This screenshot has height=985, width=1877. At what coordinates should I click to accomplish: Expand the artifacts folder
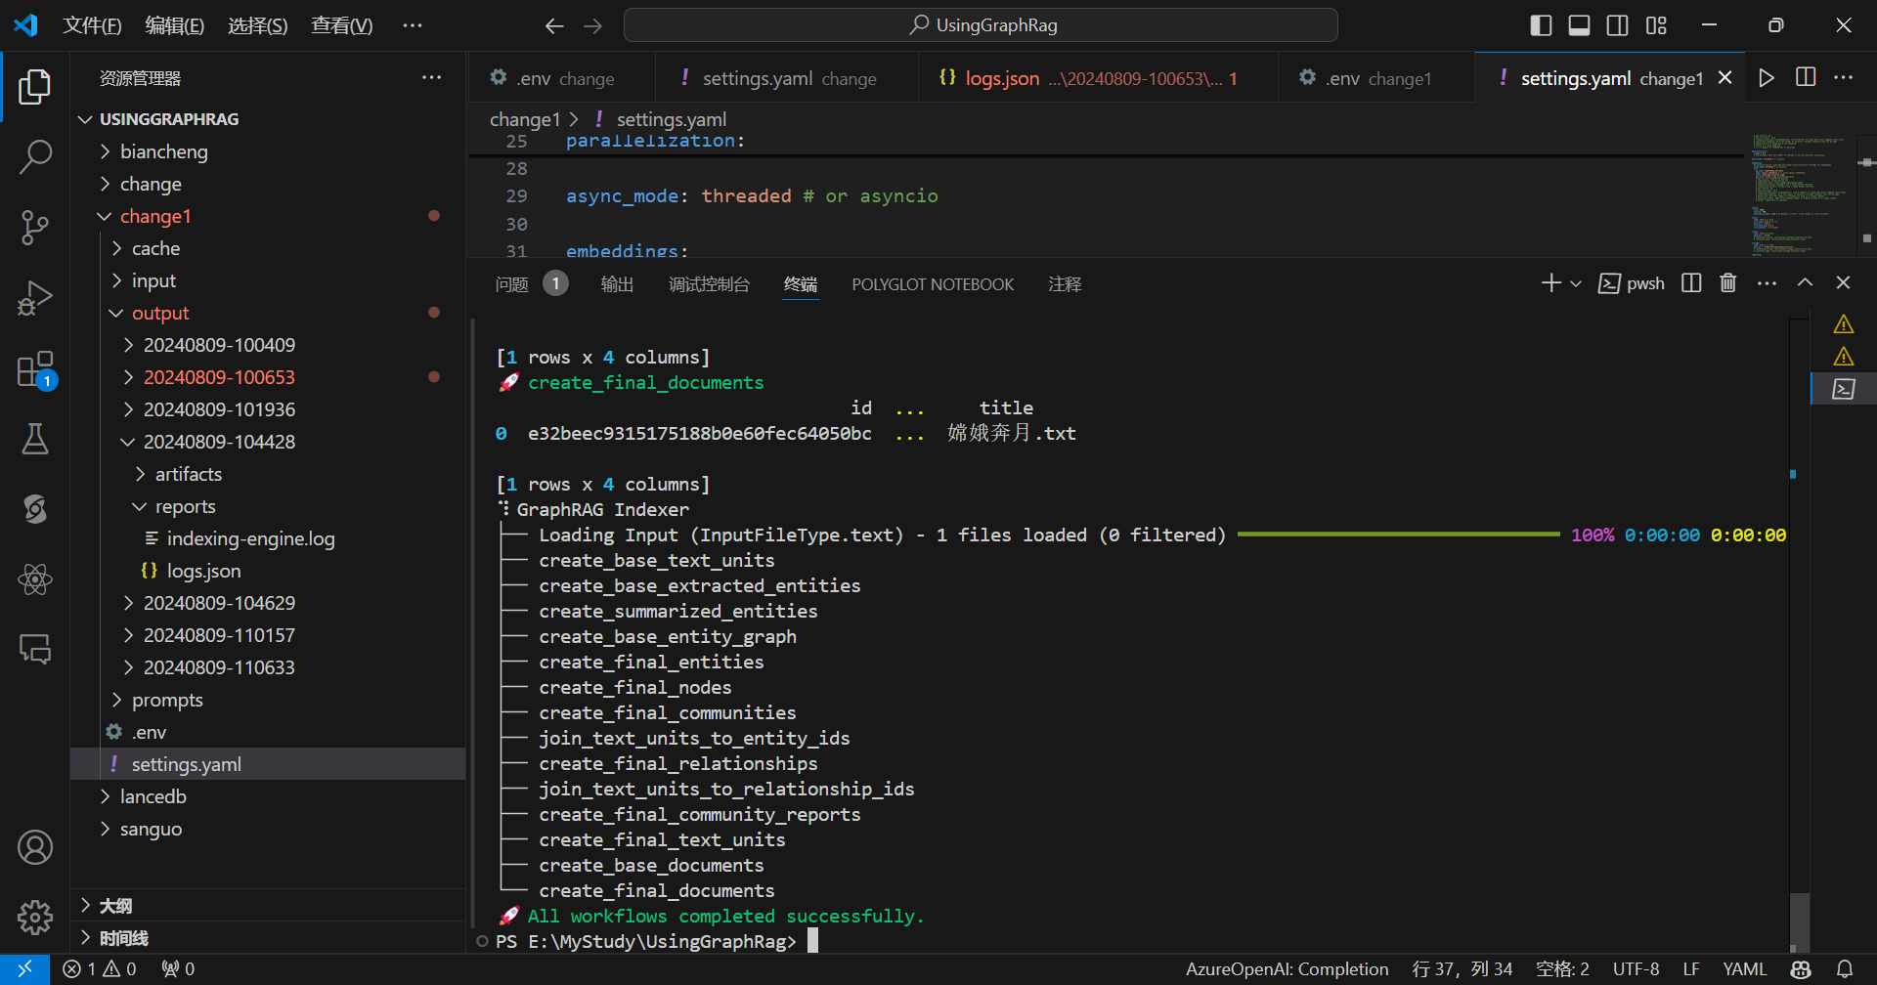click(x=268, y=474)
